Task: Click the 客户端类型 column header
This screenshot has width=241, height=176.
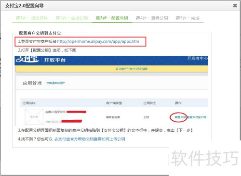Action: [114, 103]
